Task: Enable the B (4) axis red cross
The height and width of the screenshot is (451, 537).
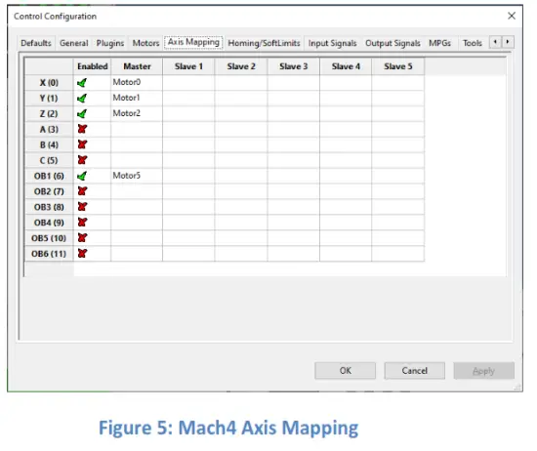Action: tap(82, 144)
